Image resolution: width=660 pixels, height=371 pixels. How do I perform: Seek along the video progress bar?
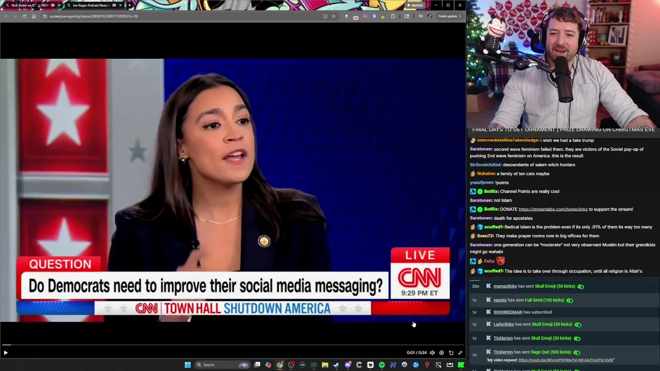[x=233, y=345]
